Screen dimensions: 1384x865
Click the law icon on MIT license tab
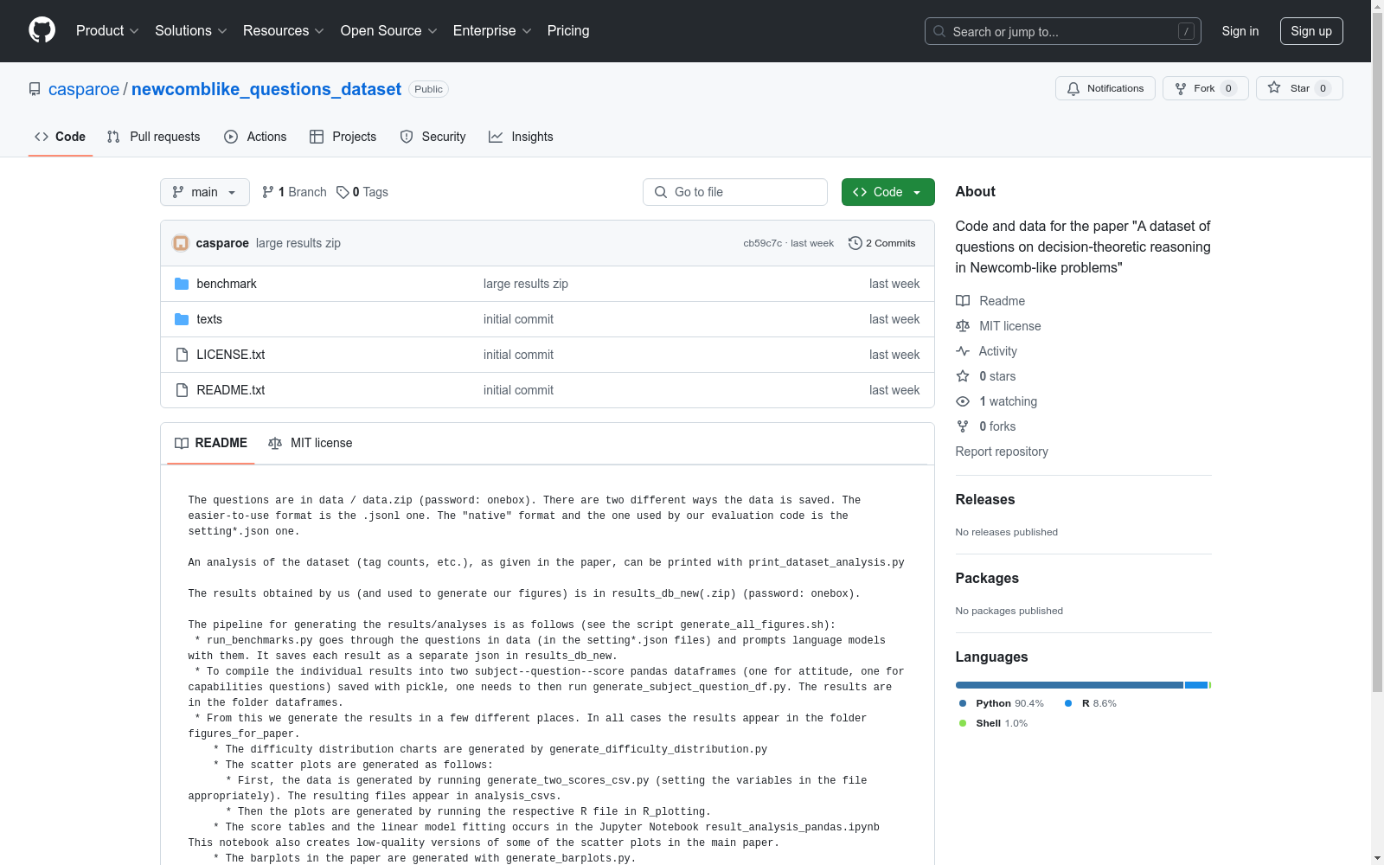tap(275, 443)
